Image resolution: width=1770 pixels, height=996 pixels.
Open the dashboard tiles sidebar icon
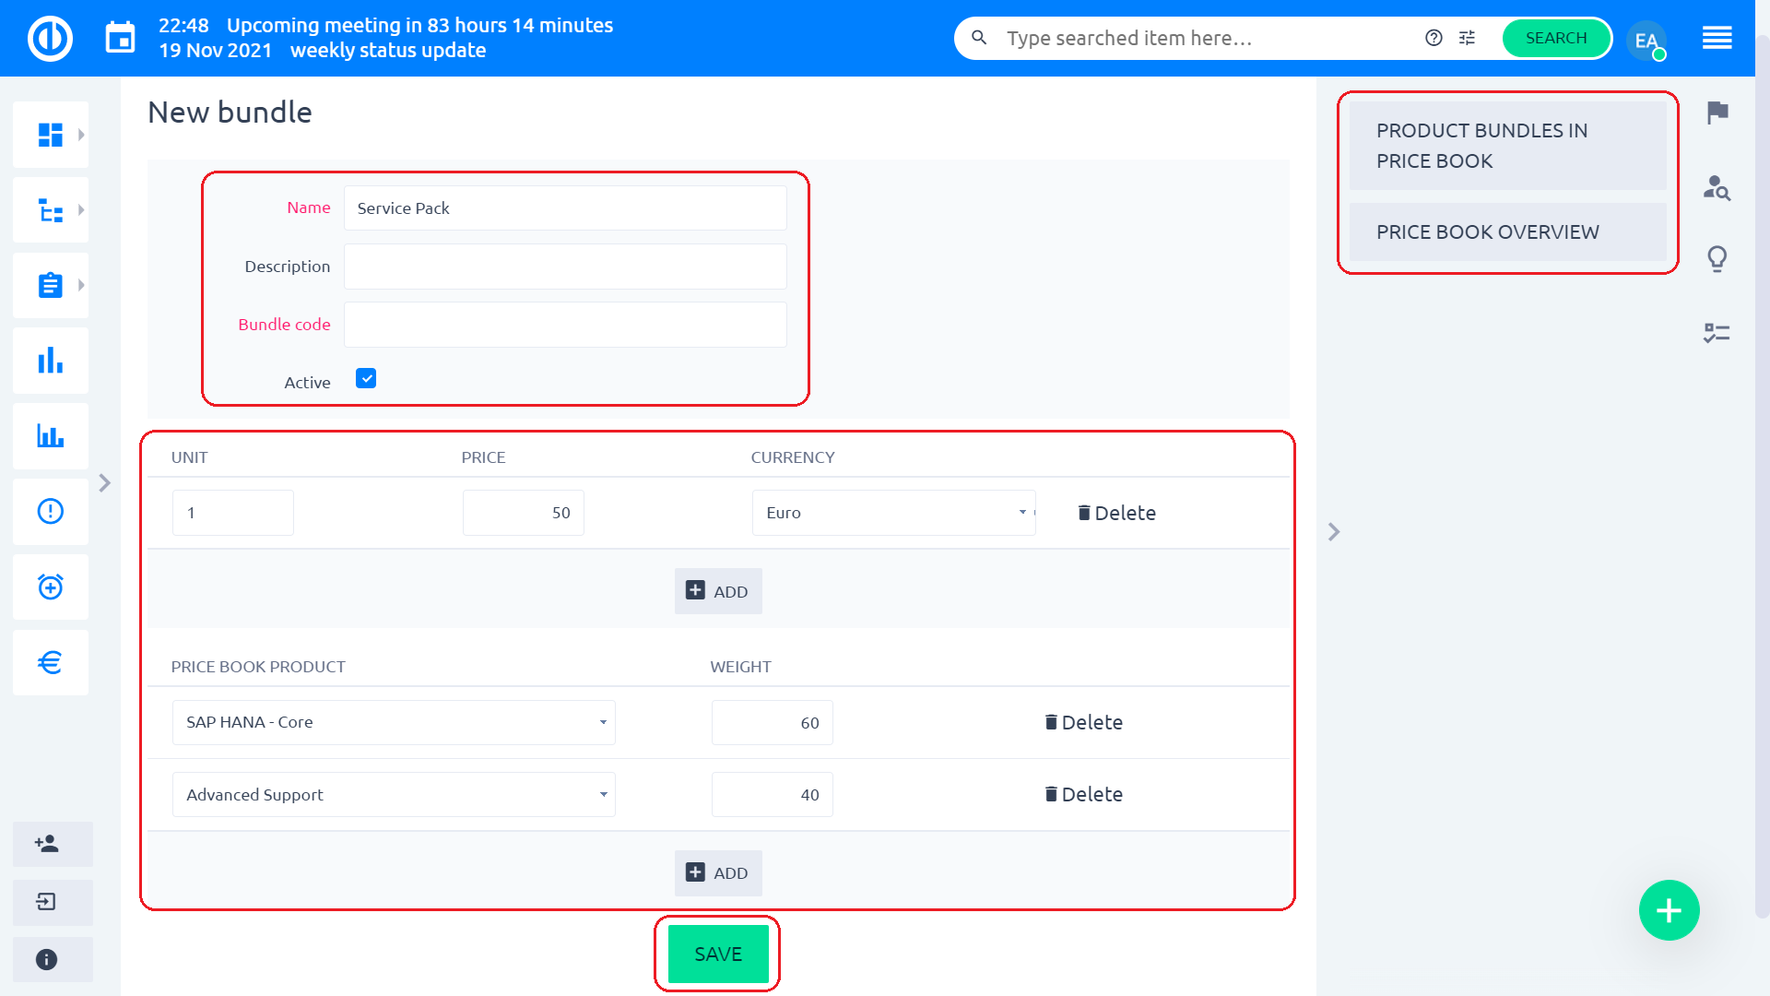(x=51, y=135)
